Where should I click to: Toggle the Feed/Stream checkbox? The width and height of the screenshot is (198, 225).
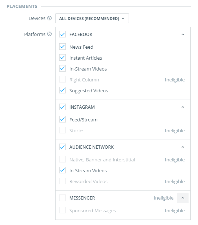[62, 119]
